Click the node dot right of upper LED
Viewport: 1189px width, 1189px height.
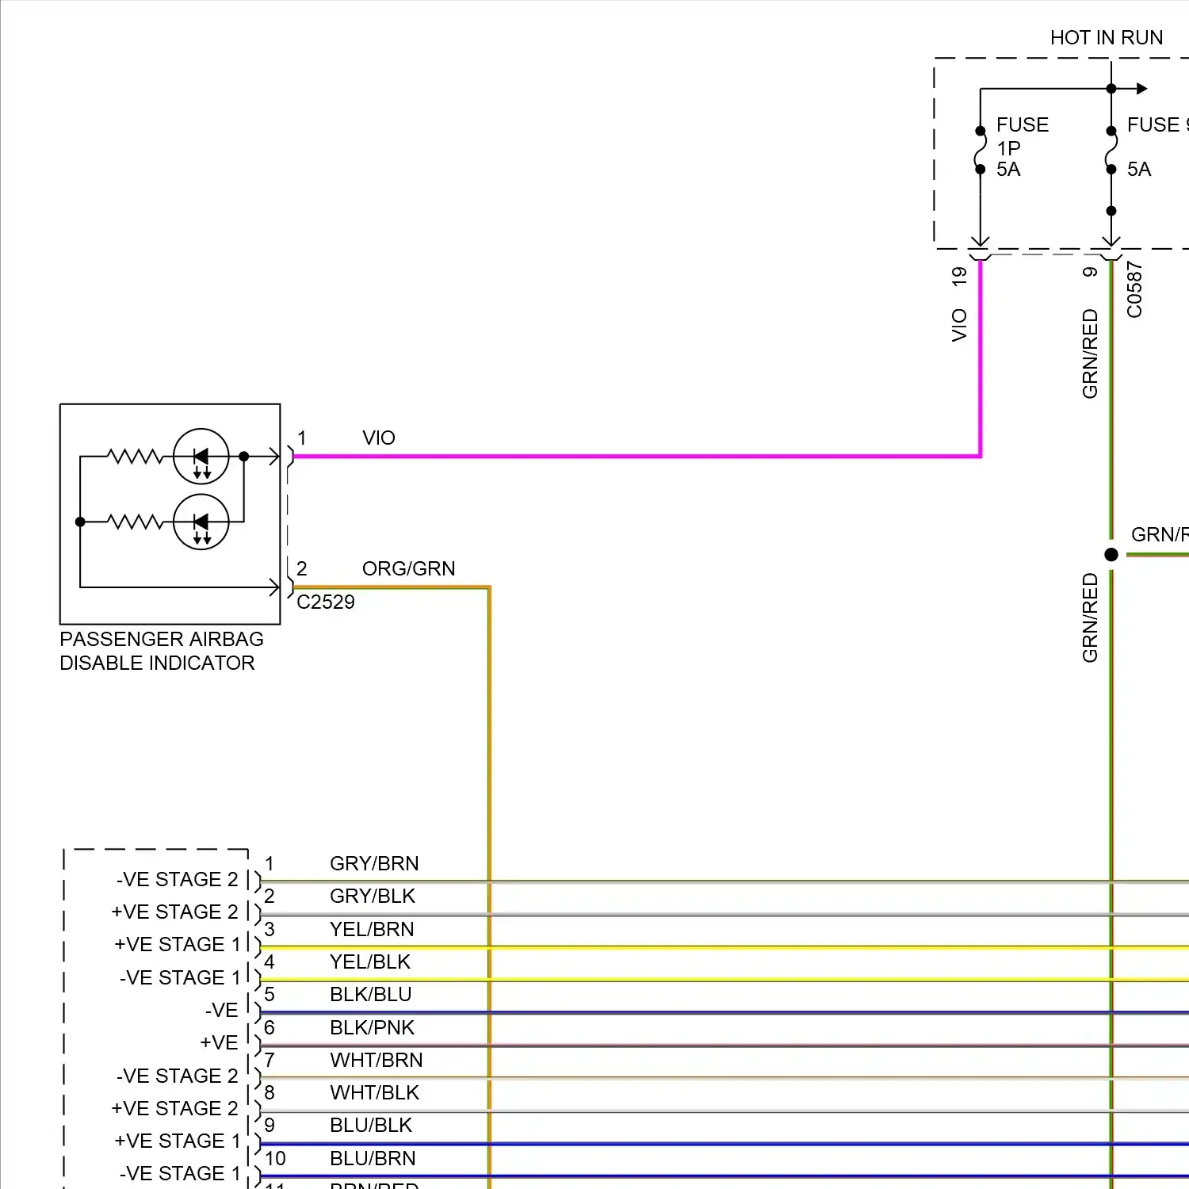(x=244, y=457)
